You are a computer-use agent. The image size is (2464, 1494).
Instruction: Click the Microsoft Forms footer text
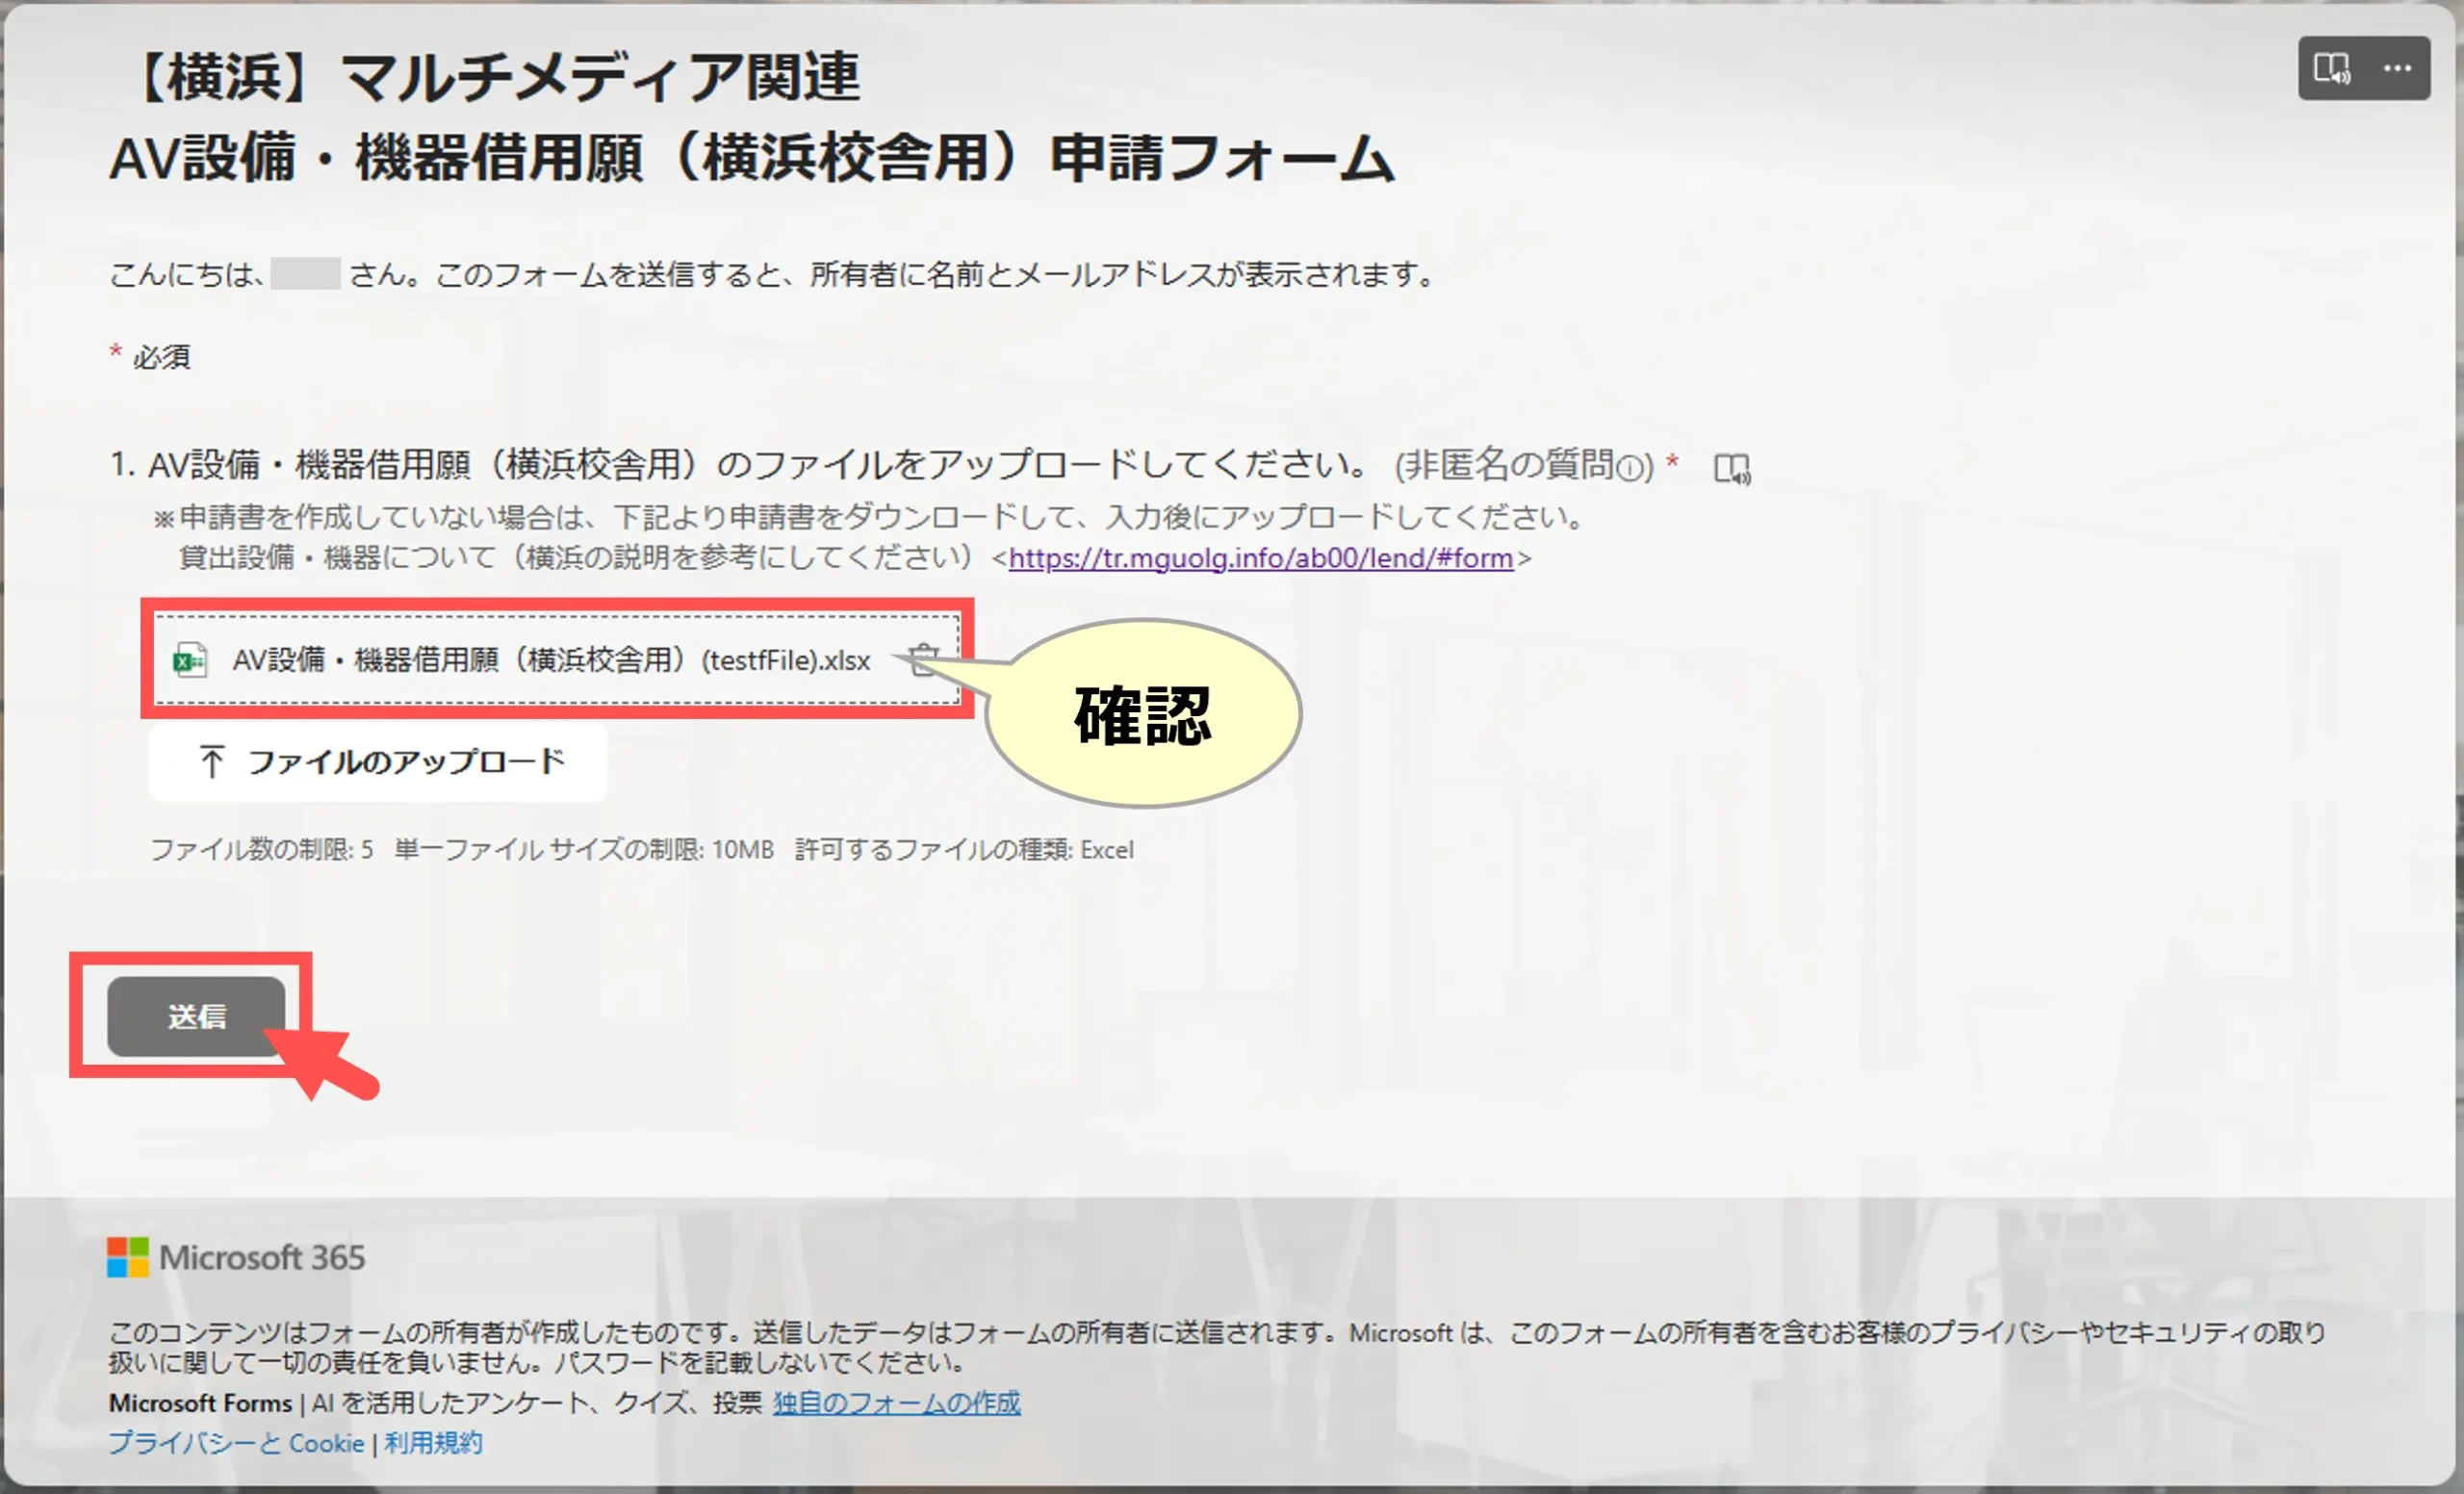pyautogui.click(x=200, y=1403)
